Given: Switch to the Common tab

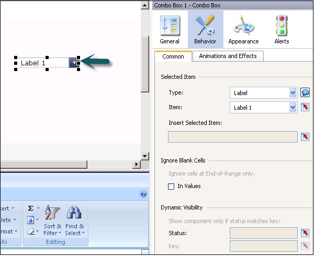Looking at the screenshot, I should [x=173, y=56].
